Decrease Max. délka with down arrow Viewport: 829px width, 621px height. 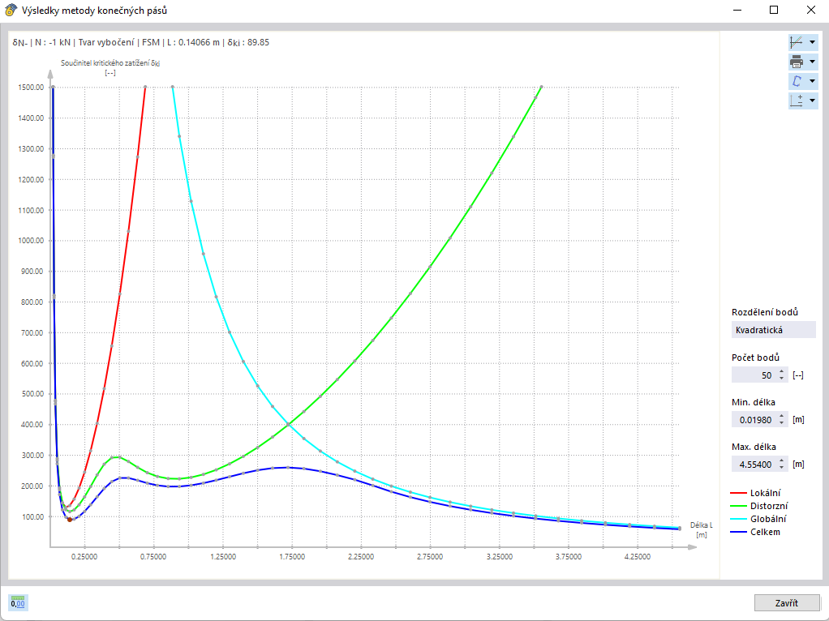781,468
